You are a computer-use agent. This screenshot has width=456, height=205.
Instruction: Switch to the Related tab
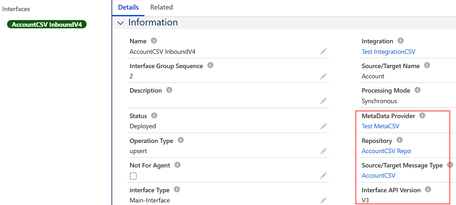(161, 7)
